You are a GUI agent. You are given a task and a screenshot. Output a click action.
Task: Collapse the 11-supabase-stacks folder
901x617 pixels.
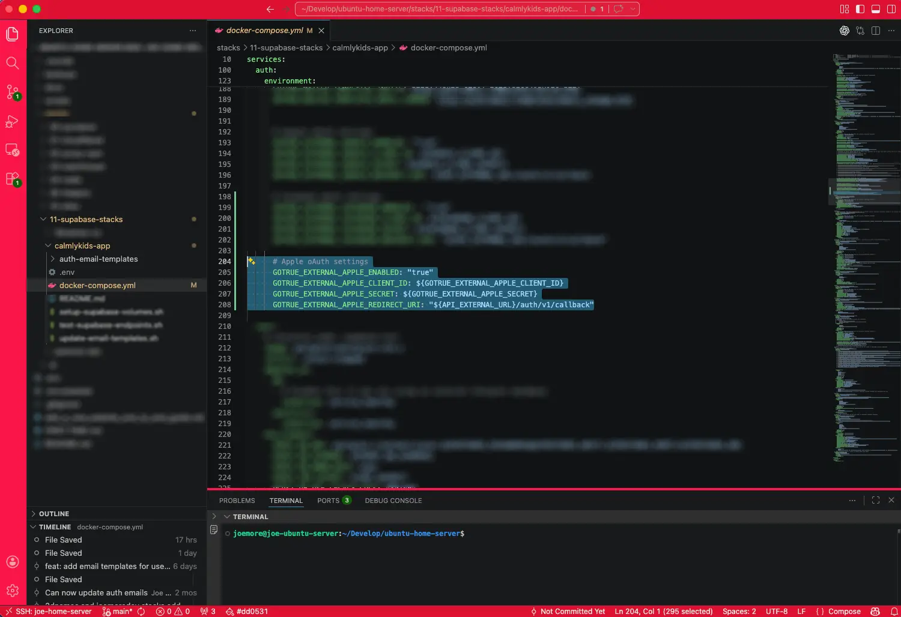click(86, 220)
